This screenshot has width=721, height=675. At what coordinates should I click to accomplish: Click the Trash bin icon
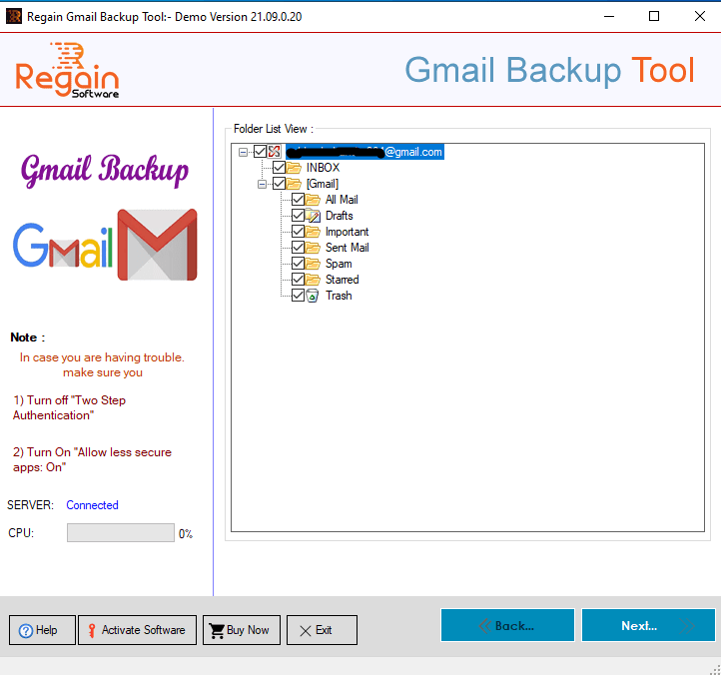point(313,296)
